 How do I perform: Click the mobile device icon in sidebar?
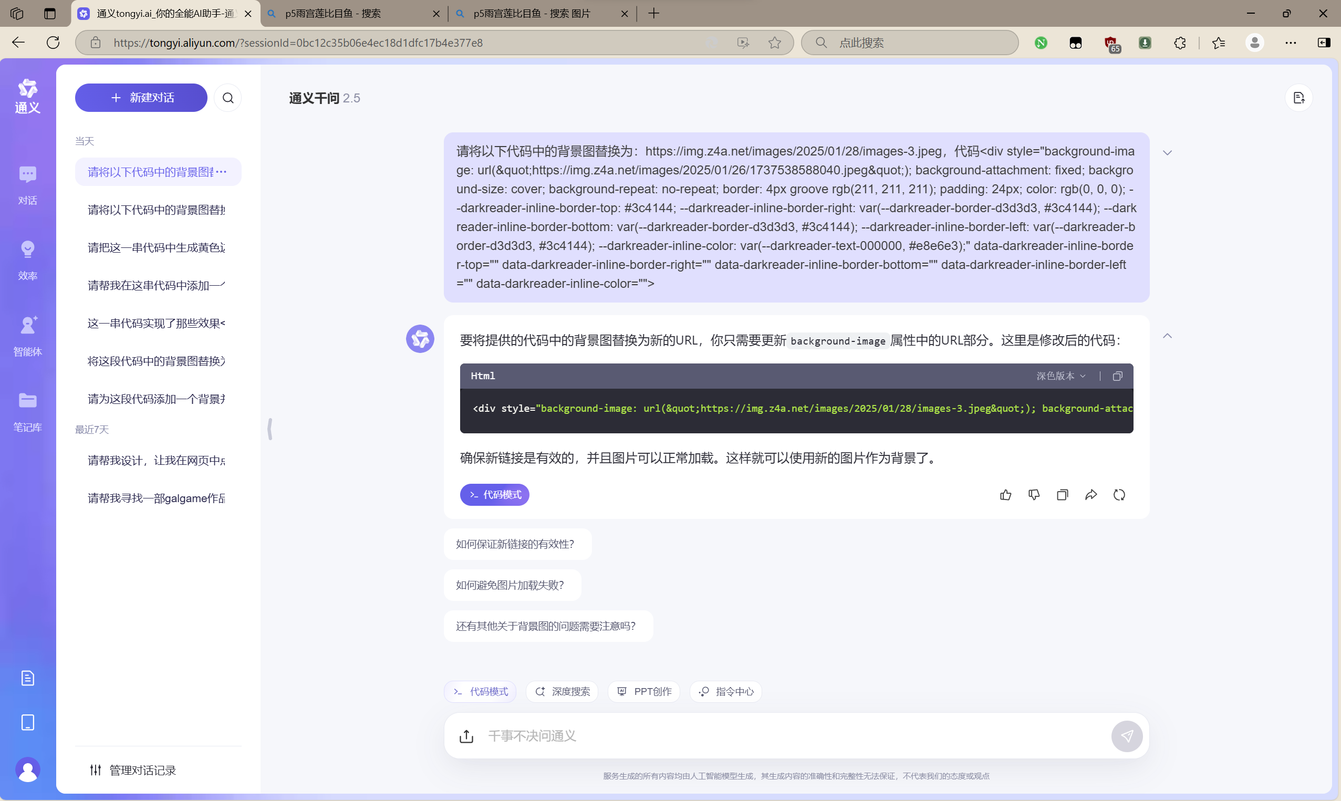(x=27, y=722)
